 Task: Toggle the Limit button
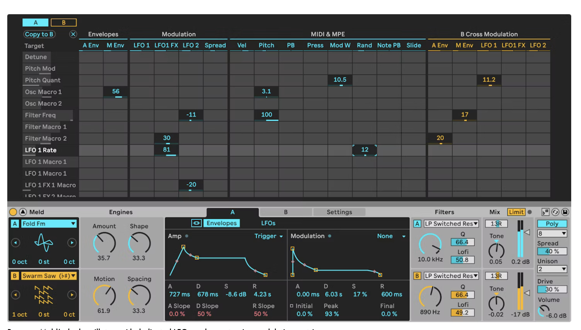(516, 212)
